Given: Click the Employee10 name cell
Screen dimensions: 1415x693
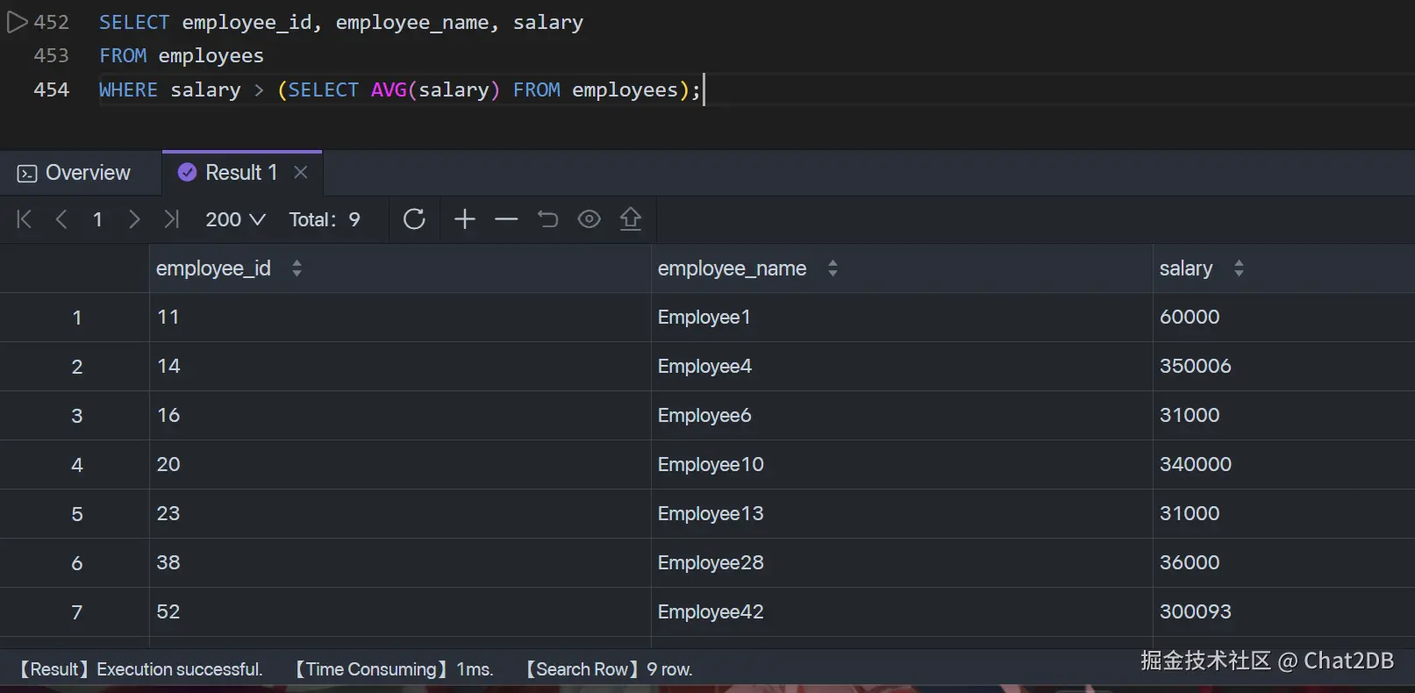Looking at the screenshot, I should click(902, 464).
